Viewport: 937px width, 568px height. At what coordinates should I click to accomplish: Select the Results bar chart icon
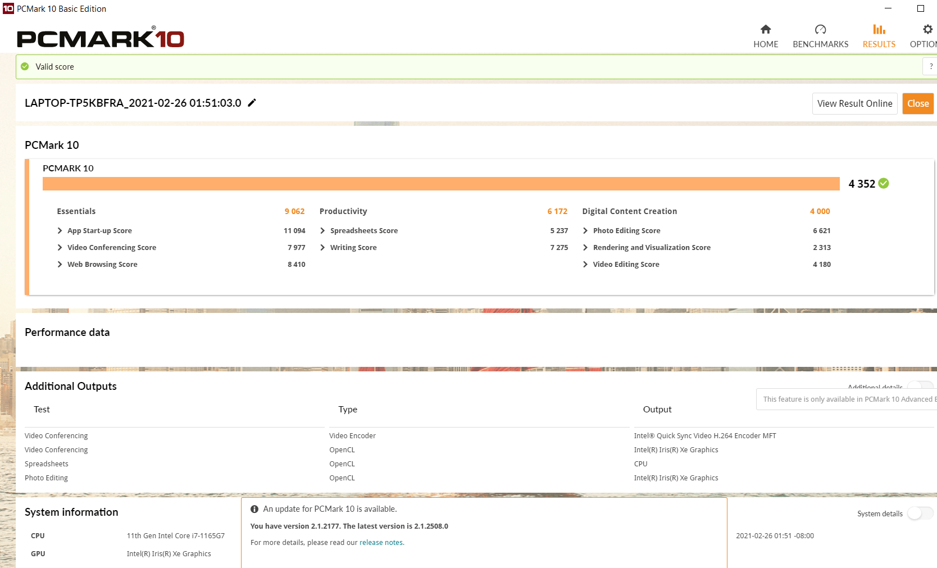click(879, 30)
